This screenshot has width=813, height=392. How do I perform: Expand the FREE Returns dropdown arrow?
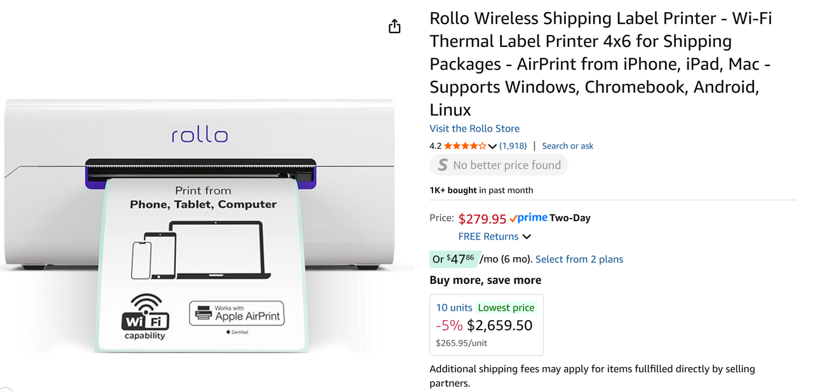click(527, 237)
